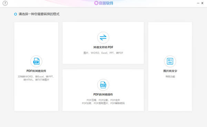Click the 特色功能 label
The image size is (207, 127).
coord(170,76)
